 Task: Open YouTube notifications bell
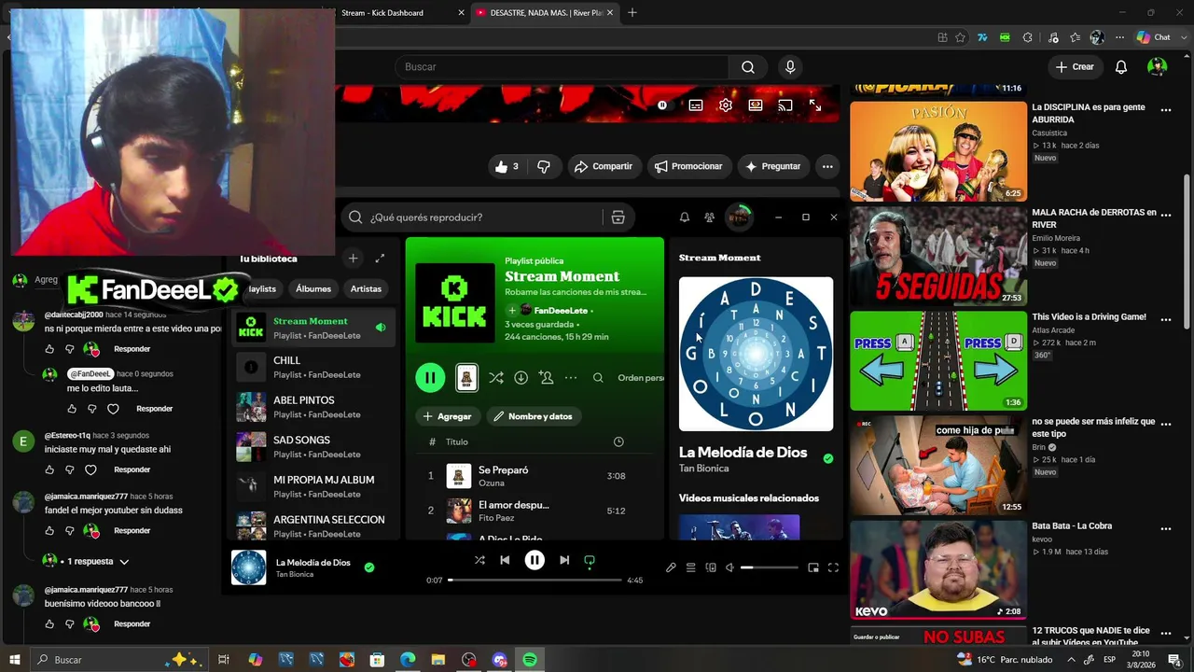pos(1121,67)
